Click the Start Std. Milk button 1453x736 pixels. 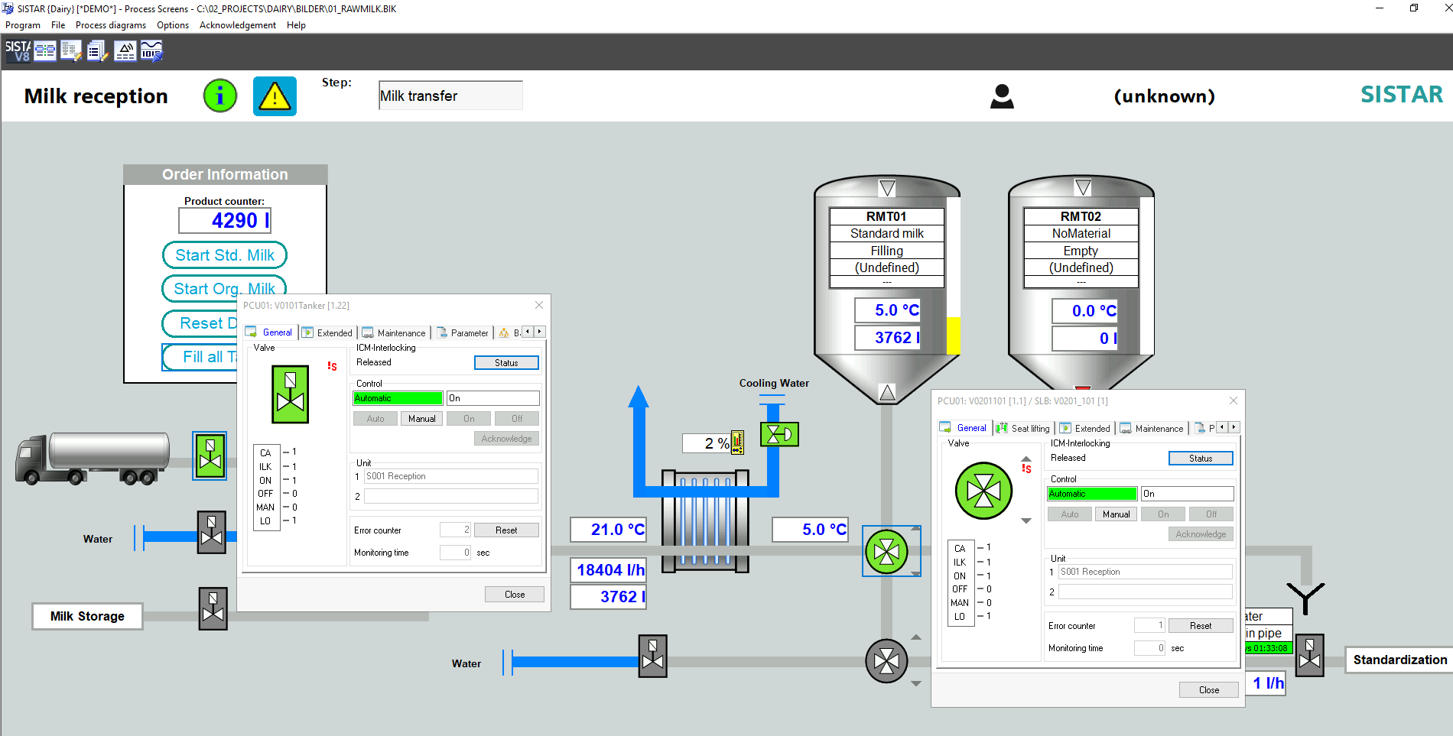pos(225,255)
